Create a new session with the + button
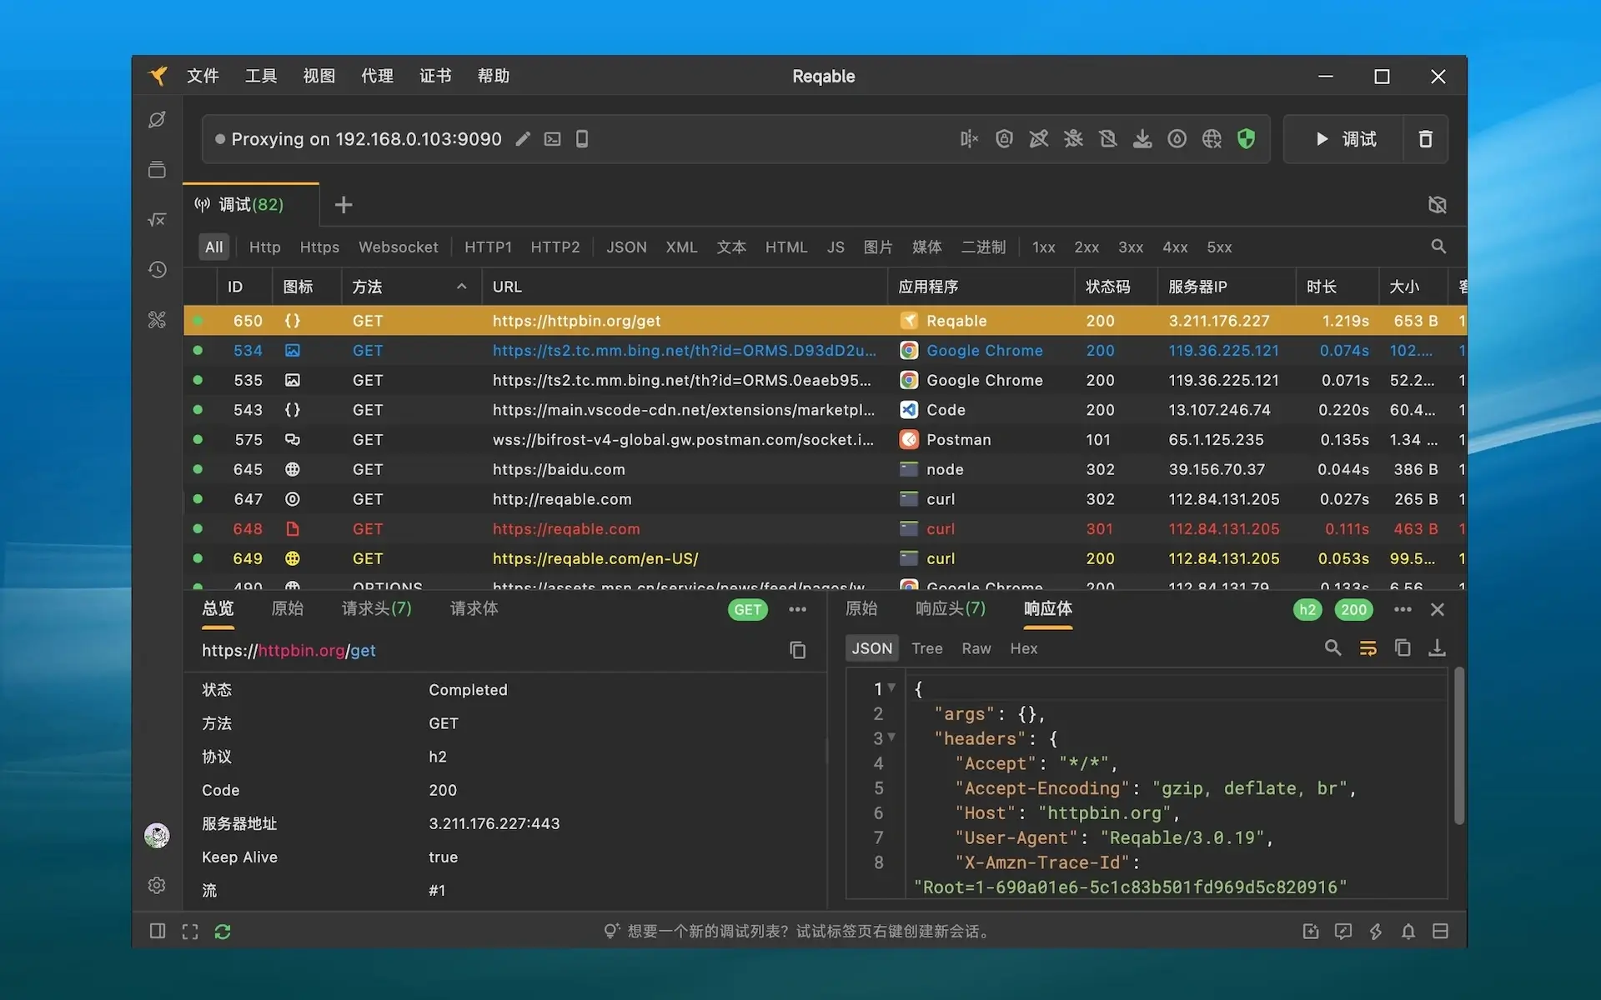Screen dimensions: 1601x1000 coord(344,204)
